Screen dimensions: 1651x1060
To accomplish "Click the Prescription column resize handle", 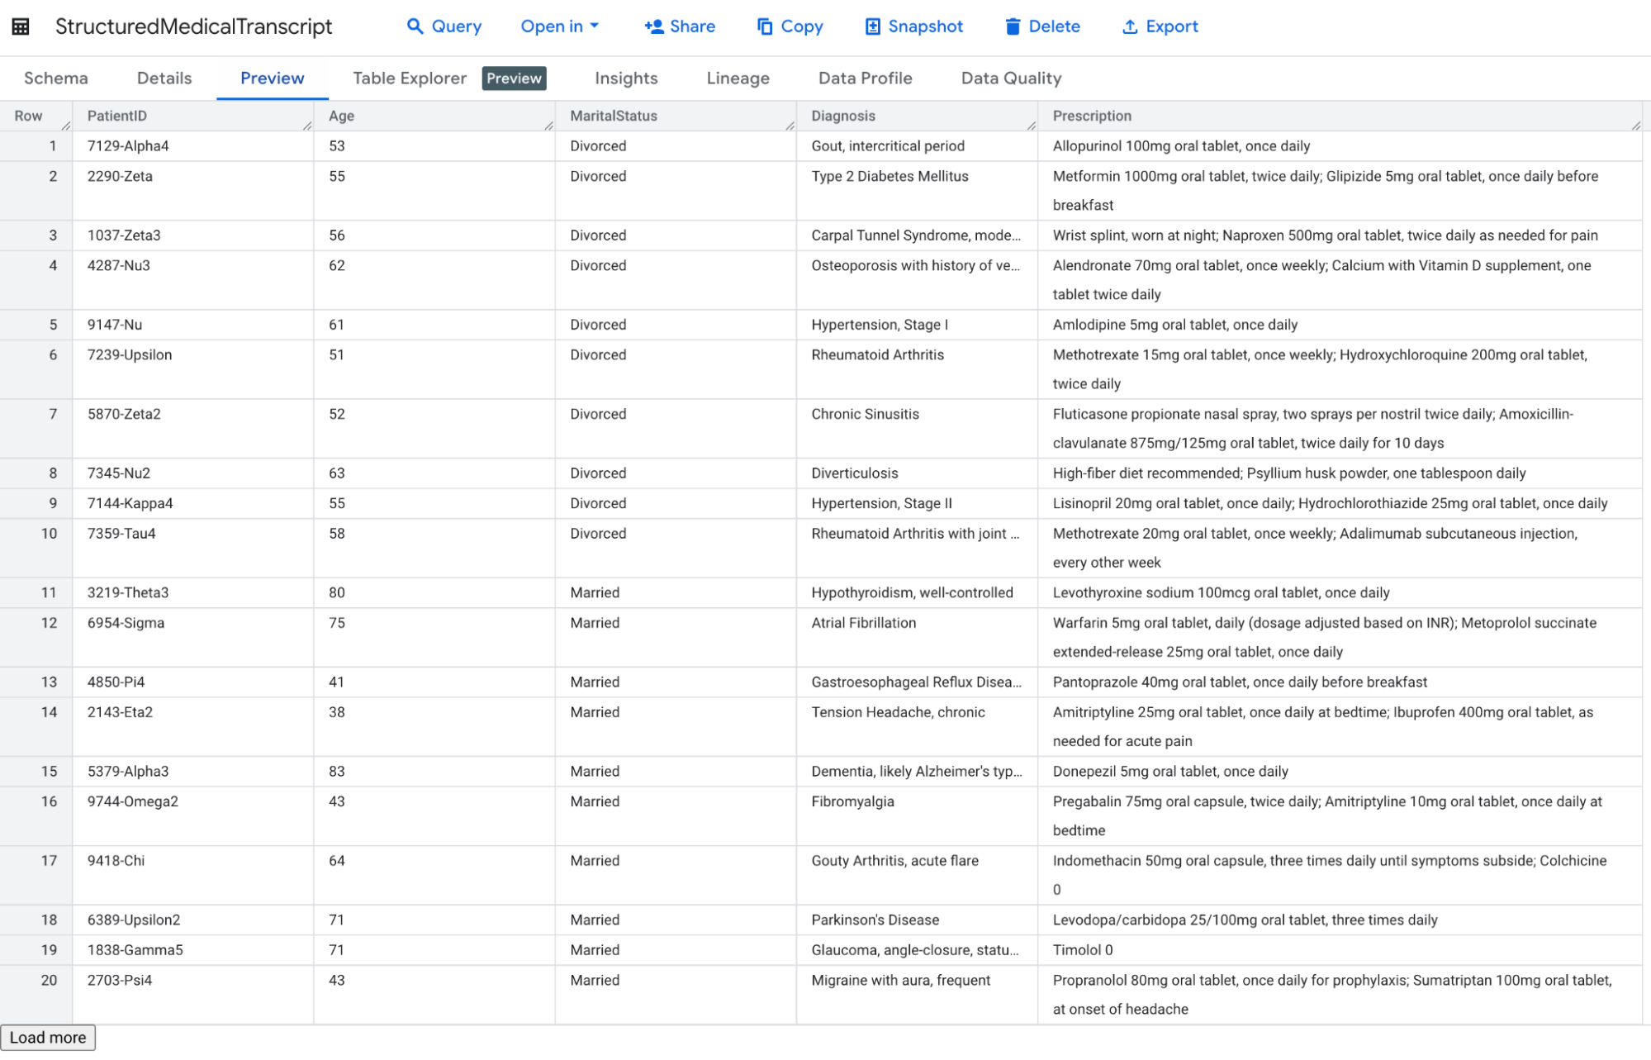I will pyautogui.click(x=1635, y=125).
